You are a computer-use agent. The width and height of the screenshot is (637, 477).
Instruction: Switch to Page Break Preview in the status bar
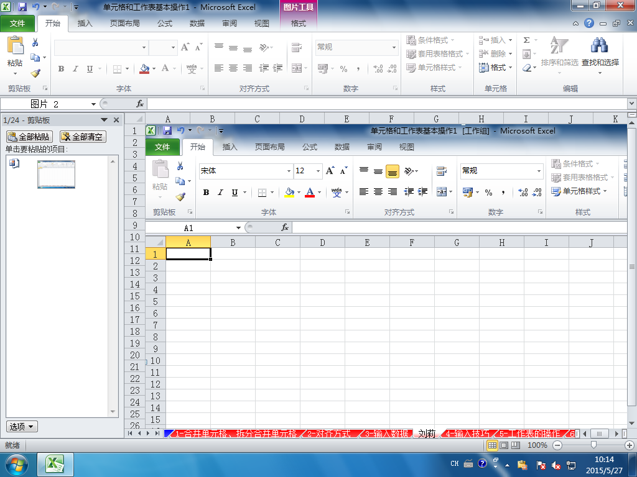pos(516,445)
